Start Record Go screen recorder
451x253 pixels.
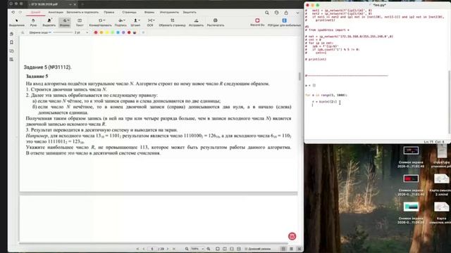(x=257, y=22)
